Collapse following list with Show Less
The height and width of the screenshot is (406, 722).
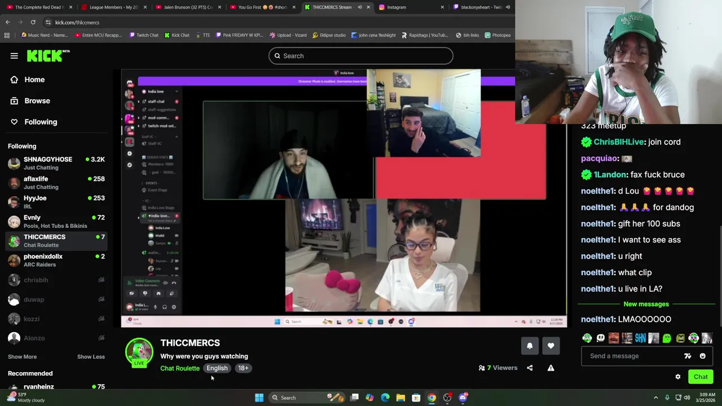[91, 356]
